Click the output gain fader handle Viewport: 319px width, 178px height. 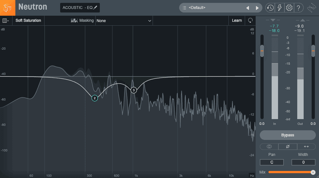tap(313, 51)
